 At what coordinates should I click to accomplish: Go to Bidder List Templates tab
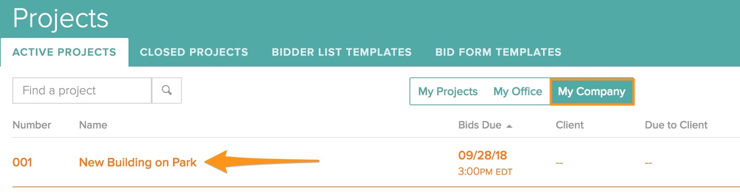click(x=341, y=52)
